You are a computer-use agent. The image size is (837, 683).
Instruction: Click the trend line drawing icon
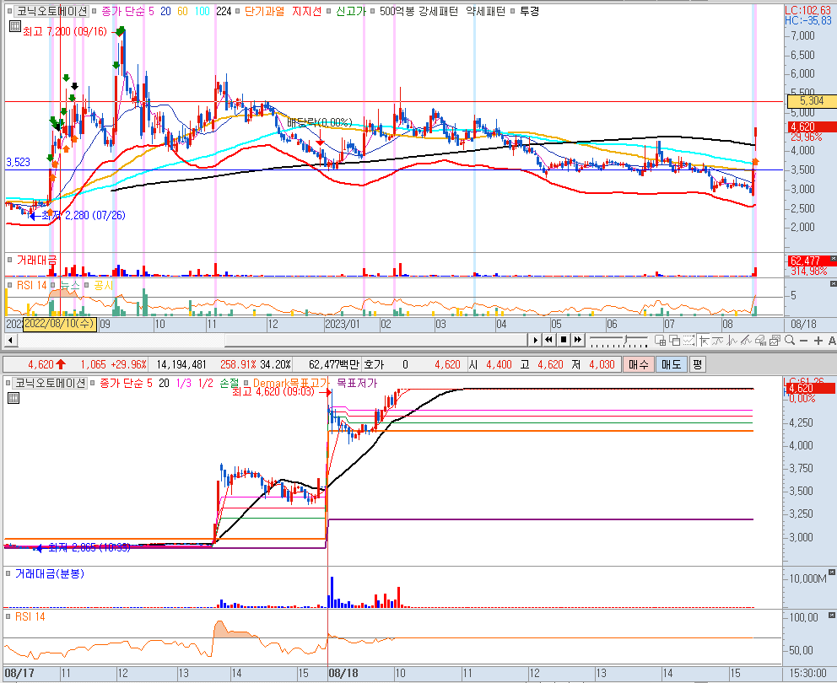coord(746,340)
